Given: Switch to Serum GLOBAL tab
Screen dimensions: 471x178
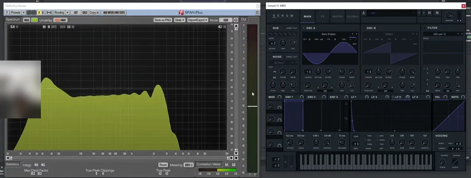Looking at the screenshot, I should [x=353, y=17].
